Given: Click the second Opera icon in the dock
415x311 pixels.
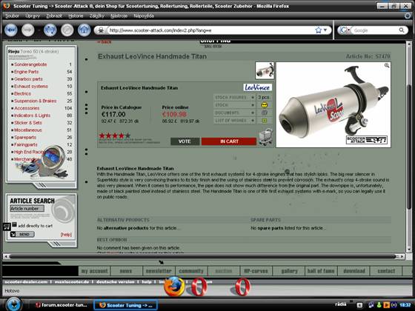Looking at the screenshot, I should (x=242, y=287).
